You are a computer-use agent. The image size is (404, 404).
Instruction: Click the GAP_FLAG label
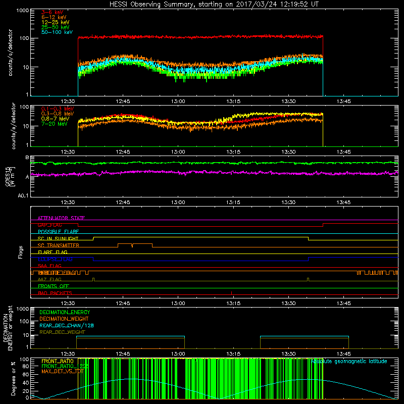click(49, 225)
